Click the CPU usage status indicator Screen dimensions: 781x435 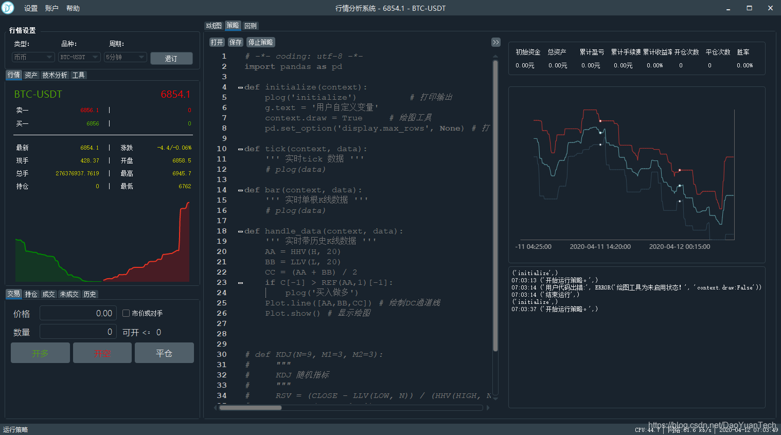tap(647, 430)
